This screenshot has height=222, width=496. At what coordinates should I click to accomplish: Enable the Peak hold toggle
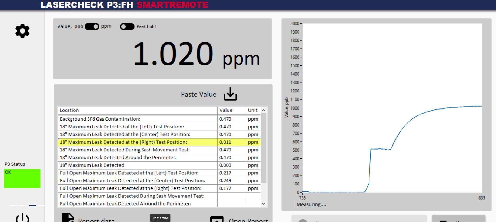click(127, 26)
